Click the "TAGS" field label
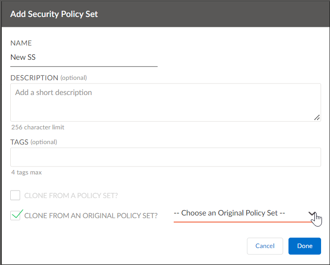 point(19,142)
